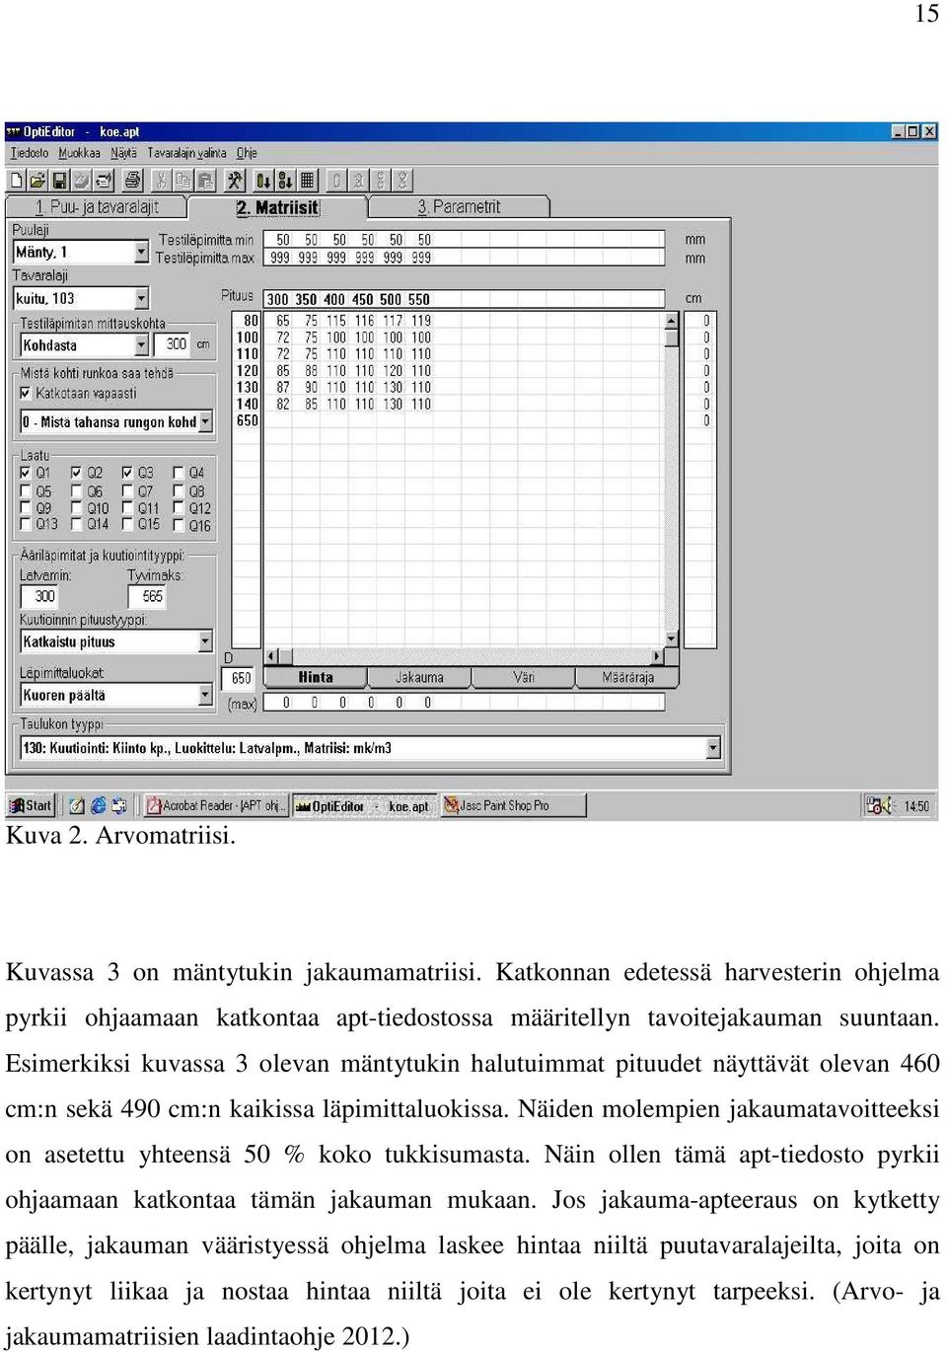Click the system tray clock showing 14:50

(916, 806)
